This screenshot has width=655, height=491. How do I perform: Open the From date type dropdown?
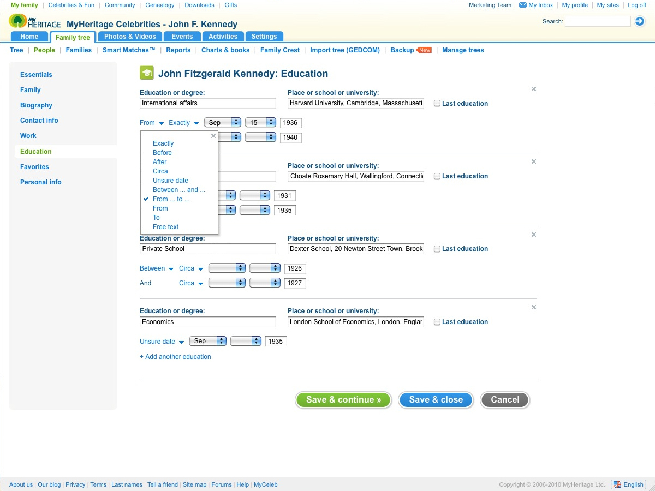point(152,123)
